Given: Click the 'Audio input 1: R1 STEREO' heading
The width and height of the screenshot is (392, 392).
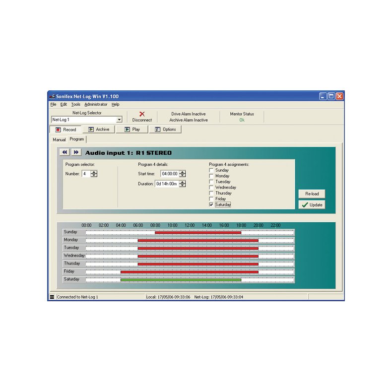Looking at the screenshot, I should (x=129, y=153).
